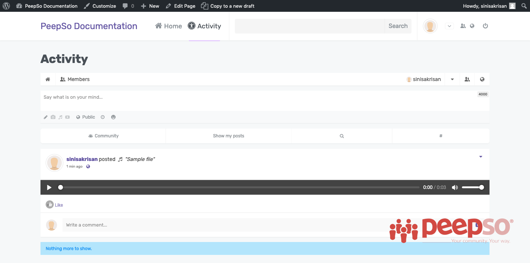The height and width of the screenshot is (263, 530).
Task: Click admin bar search magnifier icon
Action: pos(524,6)
